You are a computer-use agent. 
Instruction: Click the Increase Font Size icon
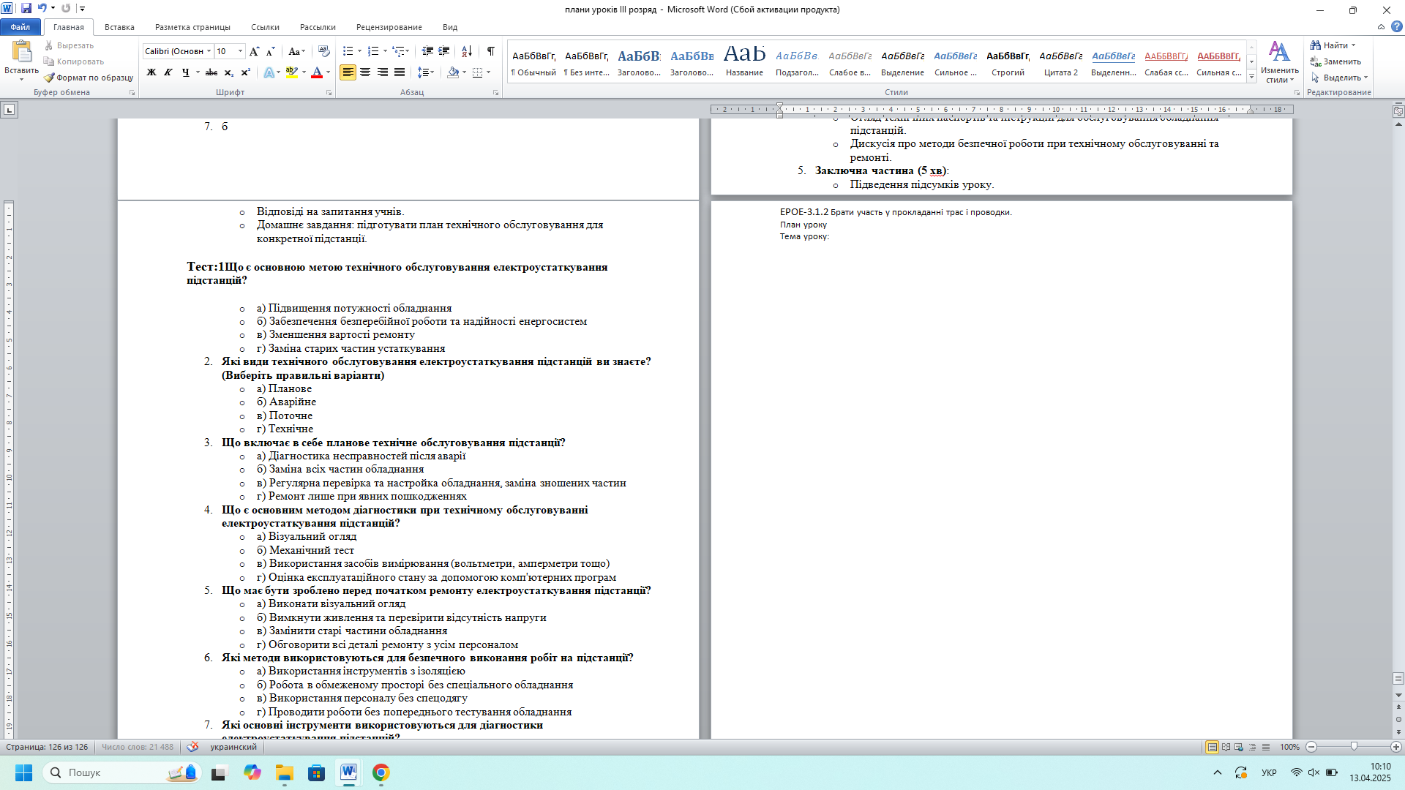pos(254,51)
